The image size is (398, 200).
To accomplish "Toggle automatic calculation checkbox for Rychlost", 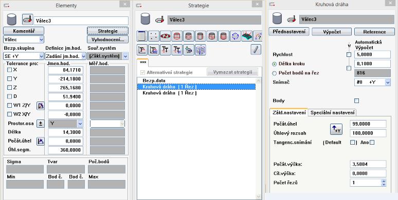I will coord(349,55).
